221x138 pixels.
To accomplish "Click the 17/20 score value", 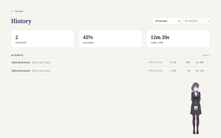I will pos(173,62).
